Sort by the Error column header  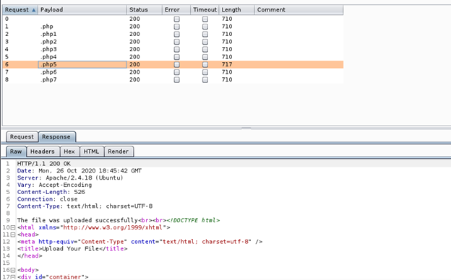(176, 10)
